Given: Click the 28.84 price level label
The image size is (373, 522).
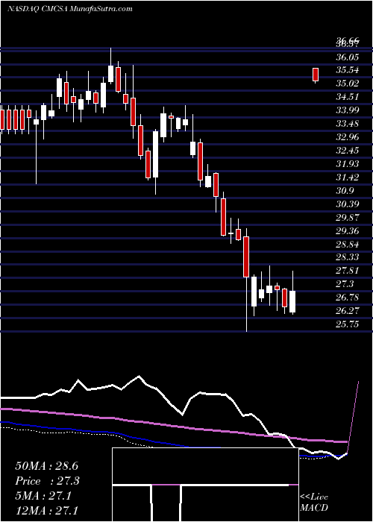Looking at the screenshot, I should coord(348,244).
